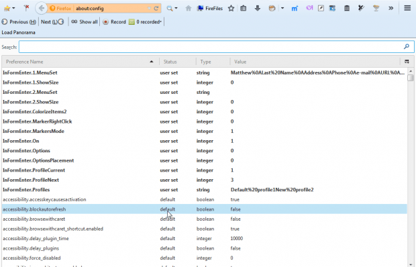Open the URL history dropdown triangle
416x267 pixels.
150,9
